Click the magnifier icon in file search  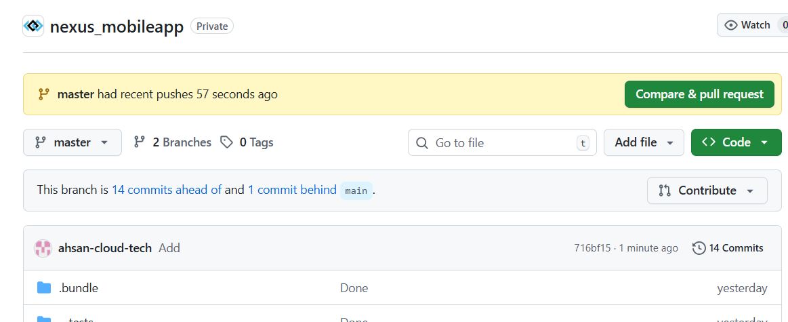click(x=422, y=143)
